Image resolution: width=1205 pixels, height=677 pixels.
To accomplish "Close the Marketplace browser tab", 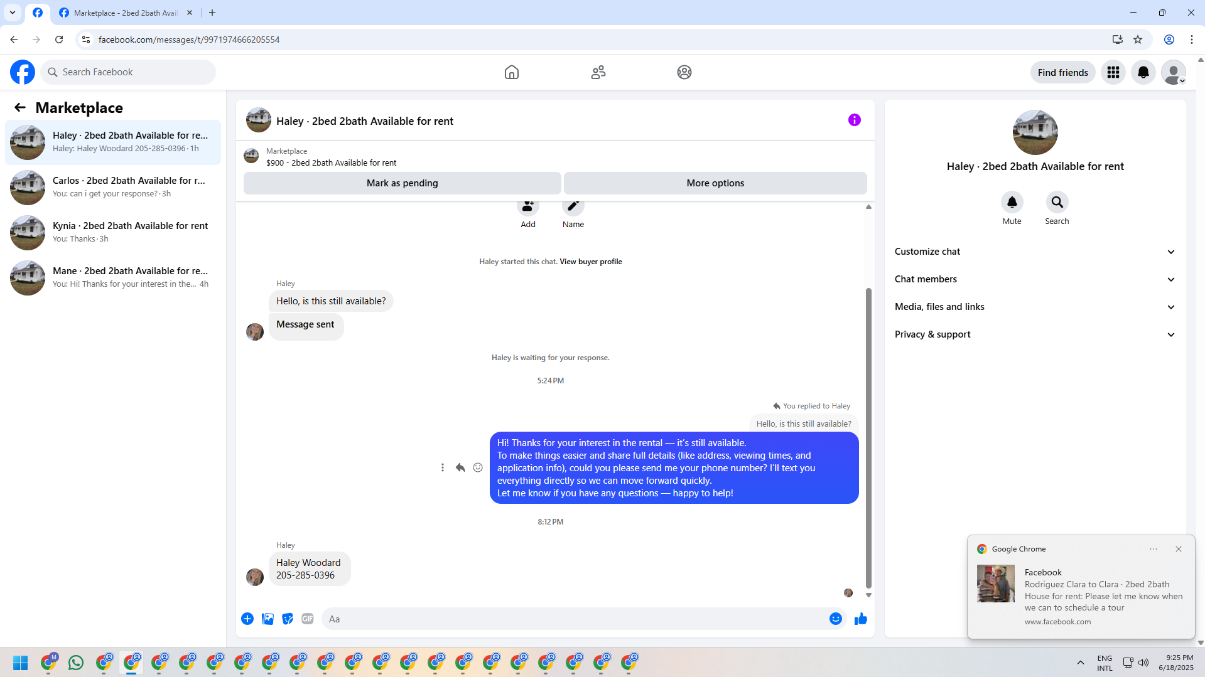I will click(x=190, y=13).
